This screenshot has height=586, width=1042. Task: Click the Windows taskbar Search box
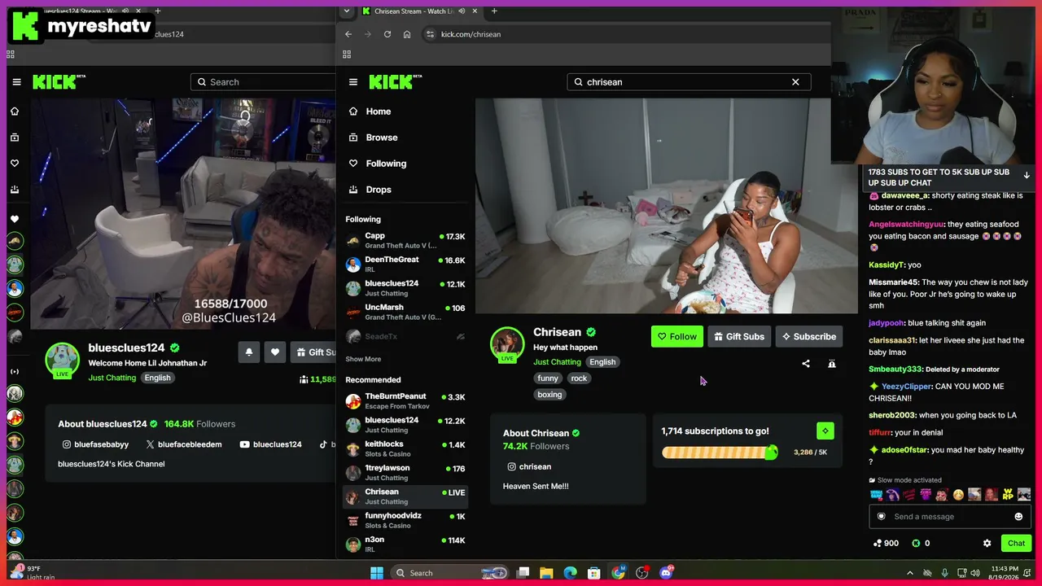point(450,573)
